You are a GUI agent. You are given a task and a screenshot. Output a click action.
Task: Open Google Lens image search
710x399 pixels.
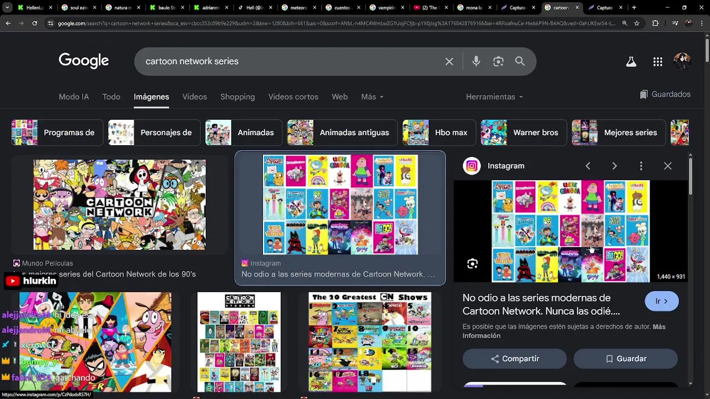point(498,62)
